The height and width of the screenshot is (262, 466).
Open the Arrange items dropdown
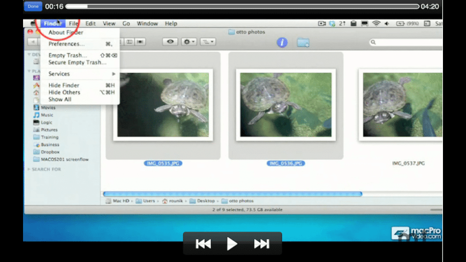pos(208,42)
